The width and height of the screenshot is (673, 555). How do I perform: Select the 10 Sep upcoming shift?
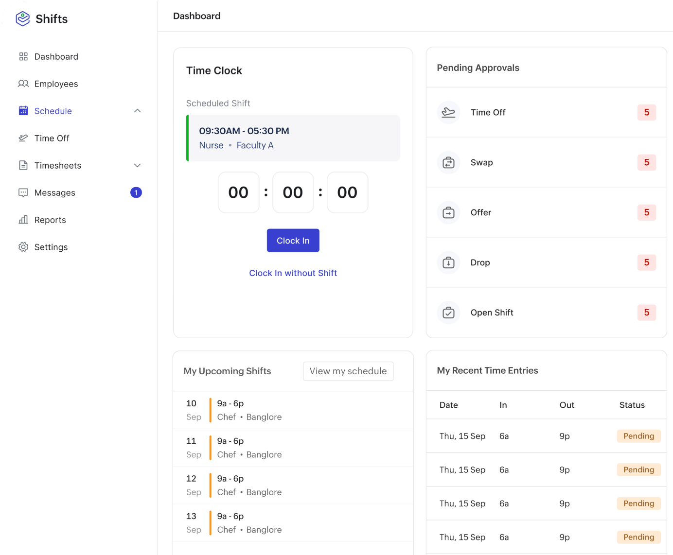[293, 410]
